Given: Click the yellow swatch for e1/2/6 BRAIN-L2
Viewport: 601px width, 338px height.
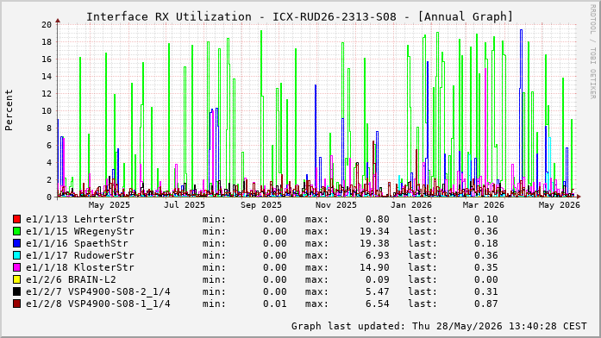Looking at the screenshot, I should [x=16, y=279].
